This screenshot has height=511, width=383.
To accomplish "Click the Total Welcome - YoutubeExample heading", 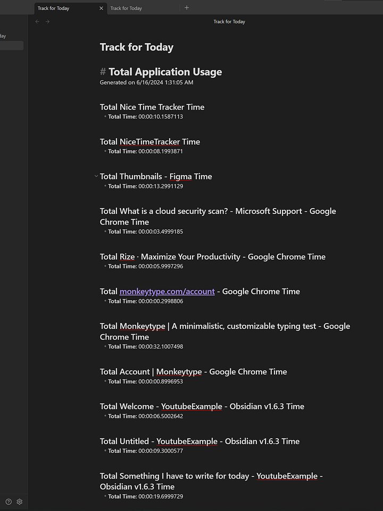I will point(202,407).
